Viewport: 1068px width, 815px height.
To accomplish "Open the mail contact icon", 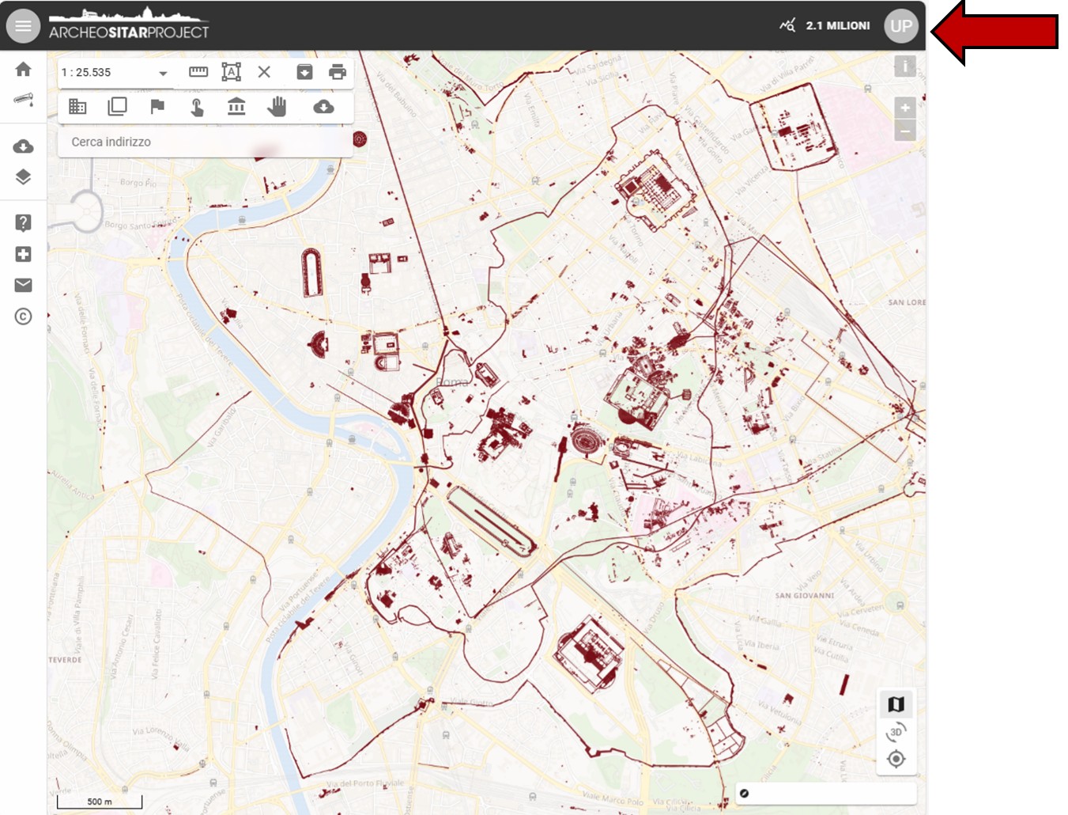I will click(x=23, y=285).
